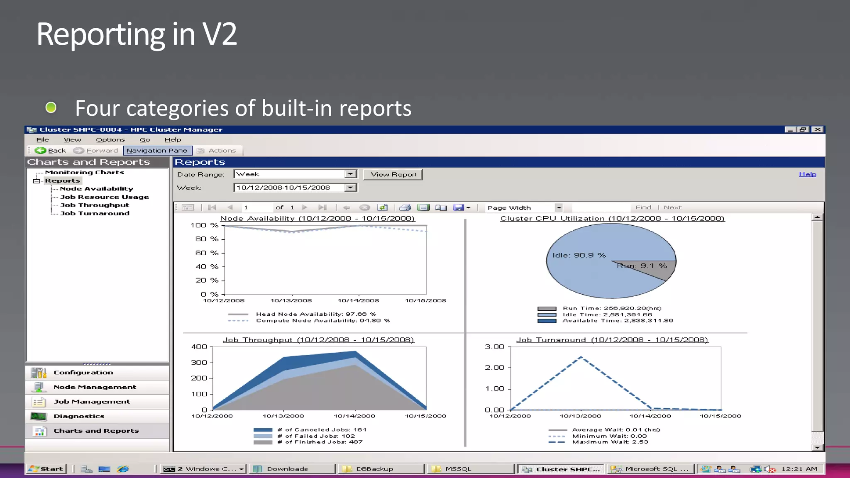This screenshot has height=478, width=850.
Task: Switch to Microsoft SQL taskbar window
Action: coord(651,469)
